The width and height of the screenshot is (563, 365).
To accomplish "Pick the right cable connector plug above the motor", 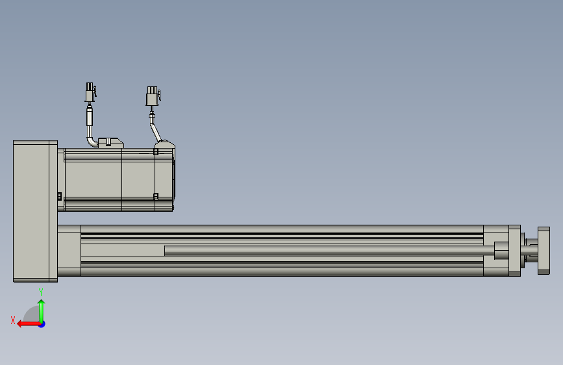I will pyautogui.click(x=153, y=96).
